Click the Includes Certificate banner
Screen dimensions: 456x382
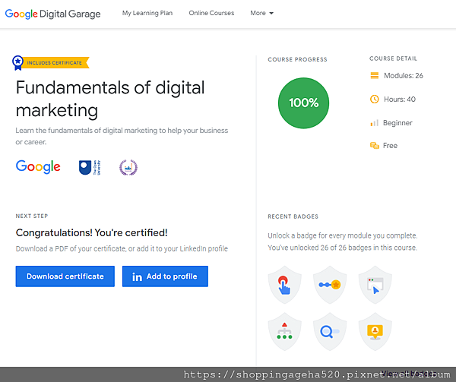tap(55, 63)
